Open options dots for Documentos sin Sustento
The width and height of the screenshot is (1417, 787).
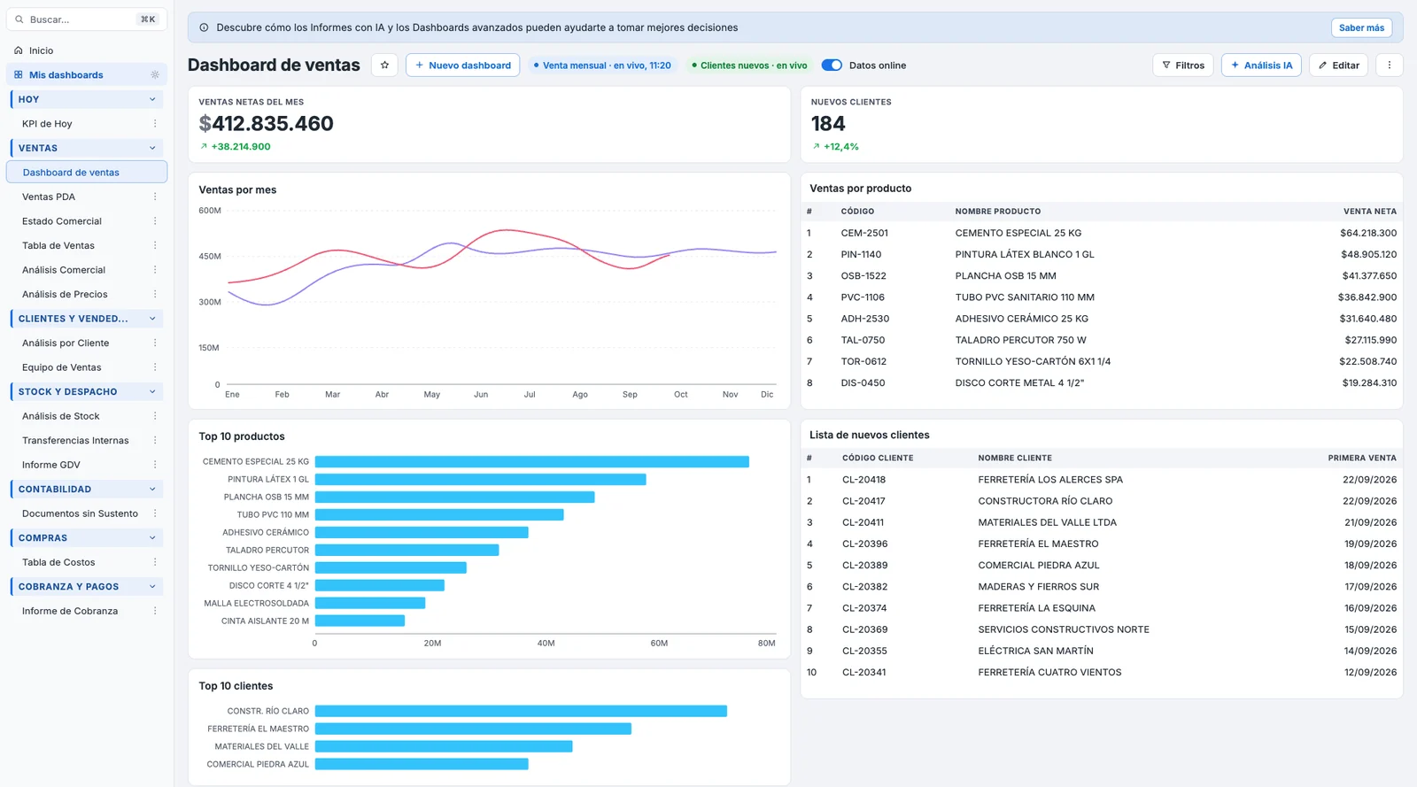coord(155,513)
